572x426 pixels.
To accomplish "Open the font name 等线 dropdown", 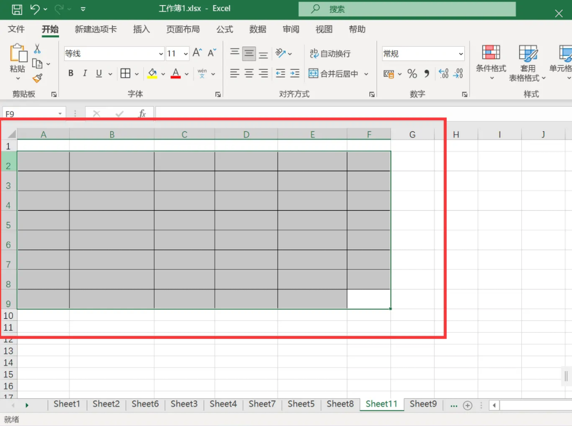I will click(x=161, y=54).
